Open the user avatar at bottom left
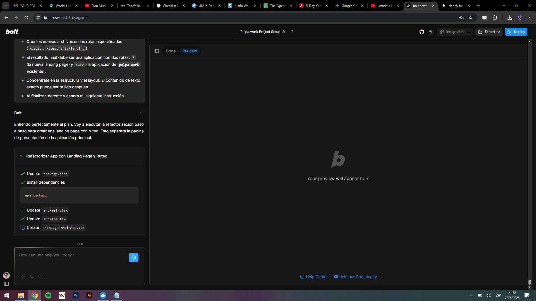The height and width of the screenshot is (301, 536). click(6, 275)
